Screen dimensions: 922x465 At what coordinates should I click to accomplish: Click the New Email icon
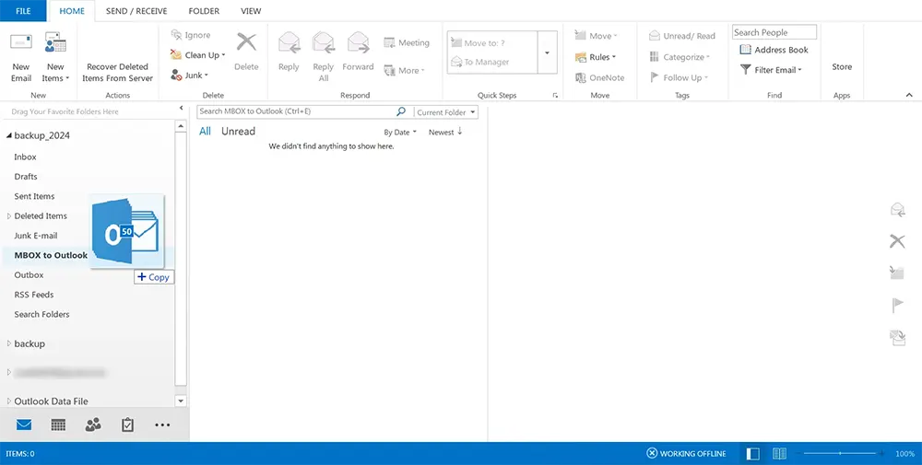[20, 43]
